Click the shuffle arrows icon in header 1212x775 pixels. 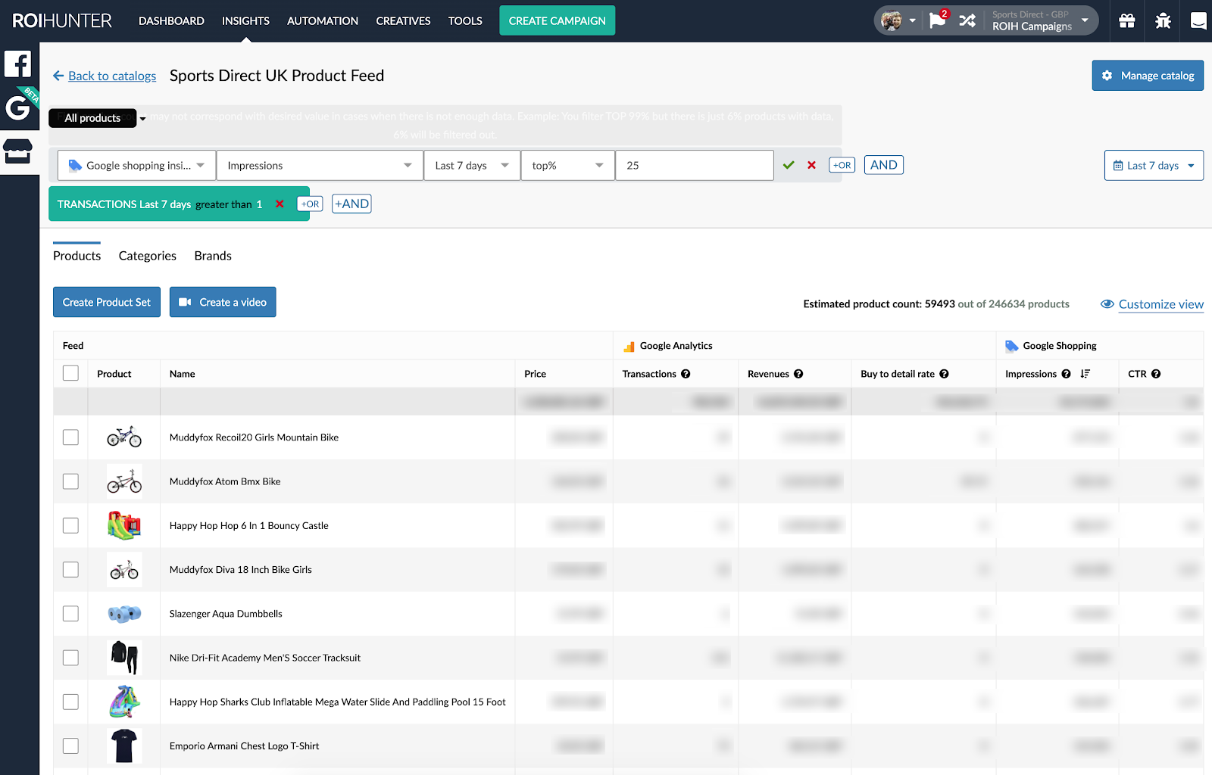(967, 20)
